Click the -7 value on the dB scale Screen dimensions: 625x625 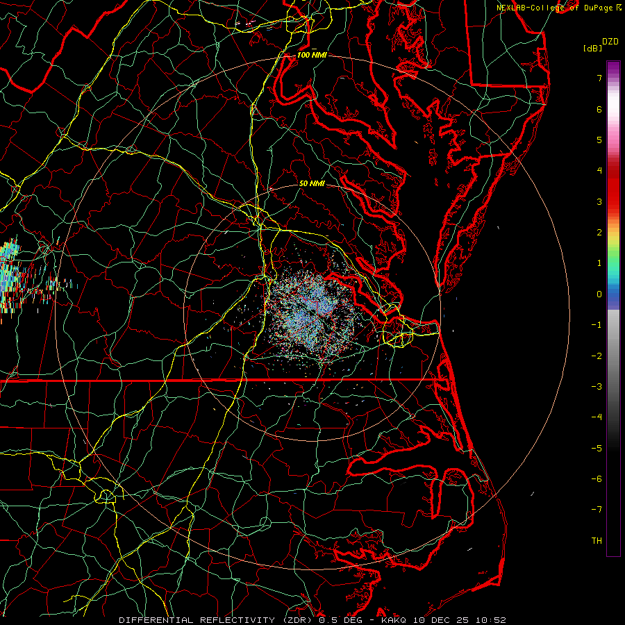[x=597, y=510]
